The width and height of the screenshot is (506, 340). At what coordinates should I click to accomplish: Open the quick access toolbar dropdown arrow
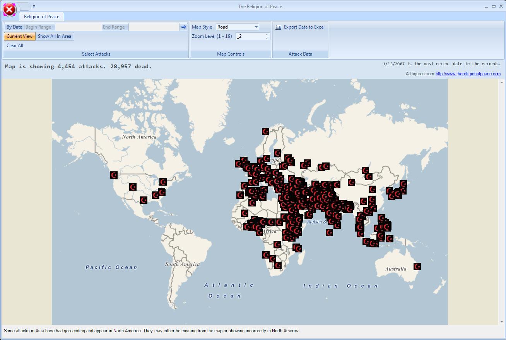(x=34, y=7)
